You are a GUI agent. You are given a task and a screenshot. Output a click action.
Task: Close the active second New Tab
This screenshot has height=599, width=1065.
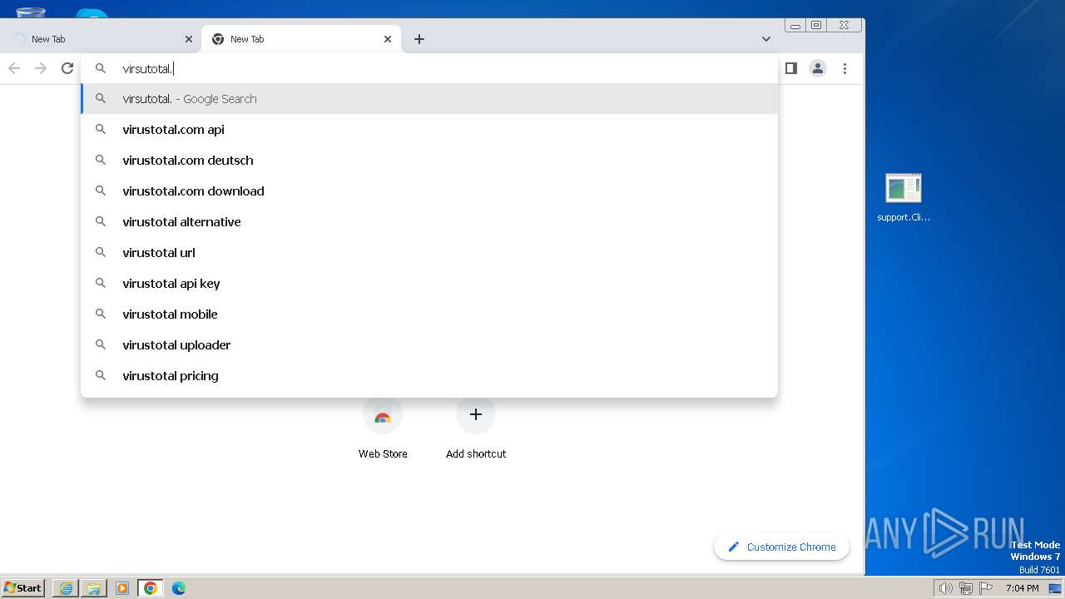coord(388,39)
